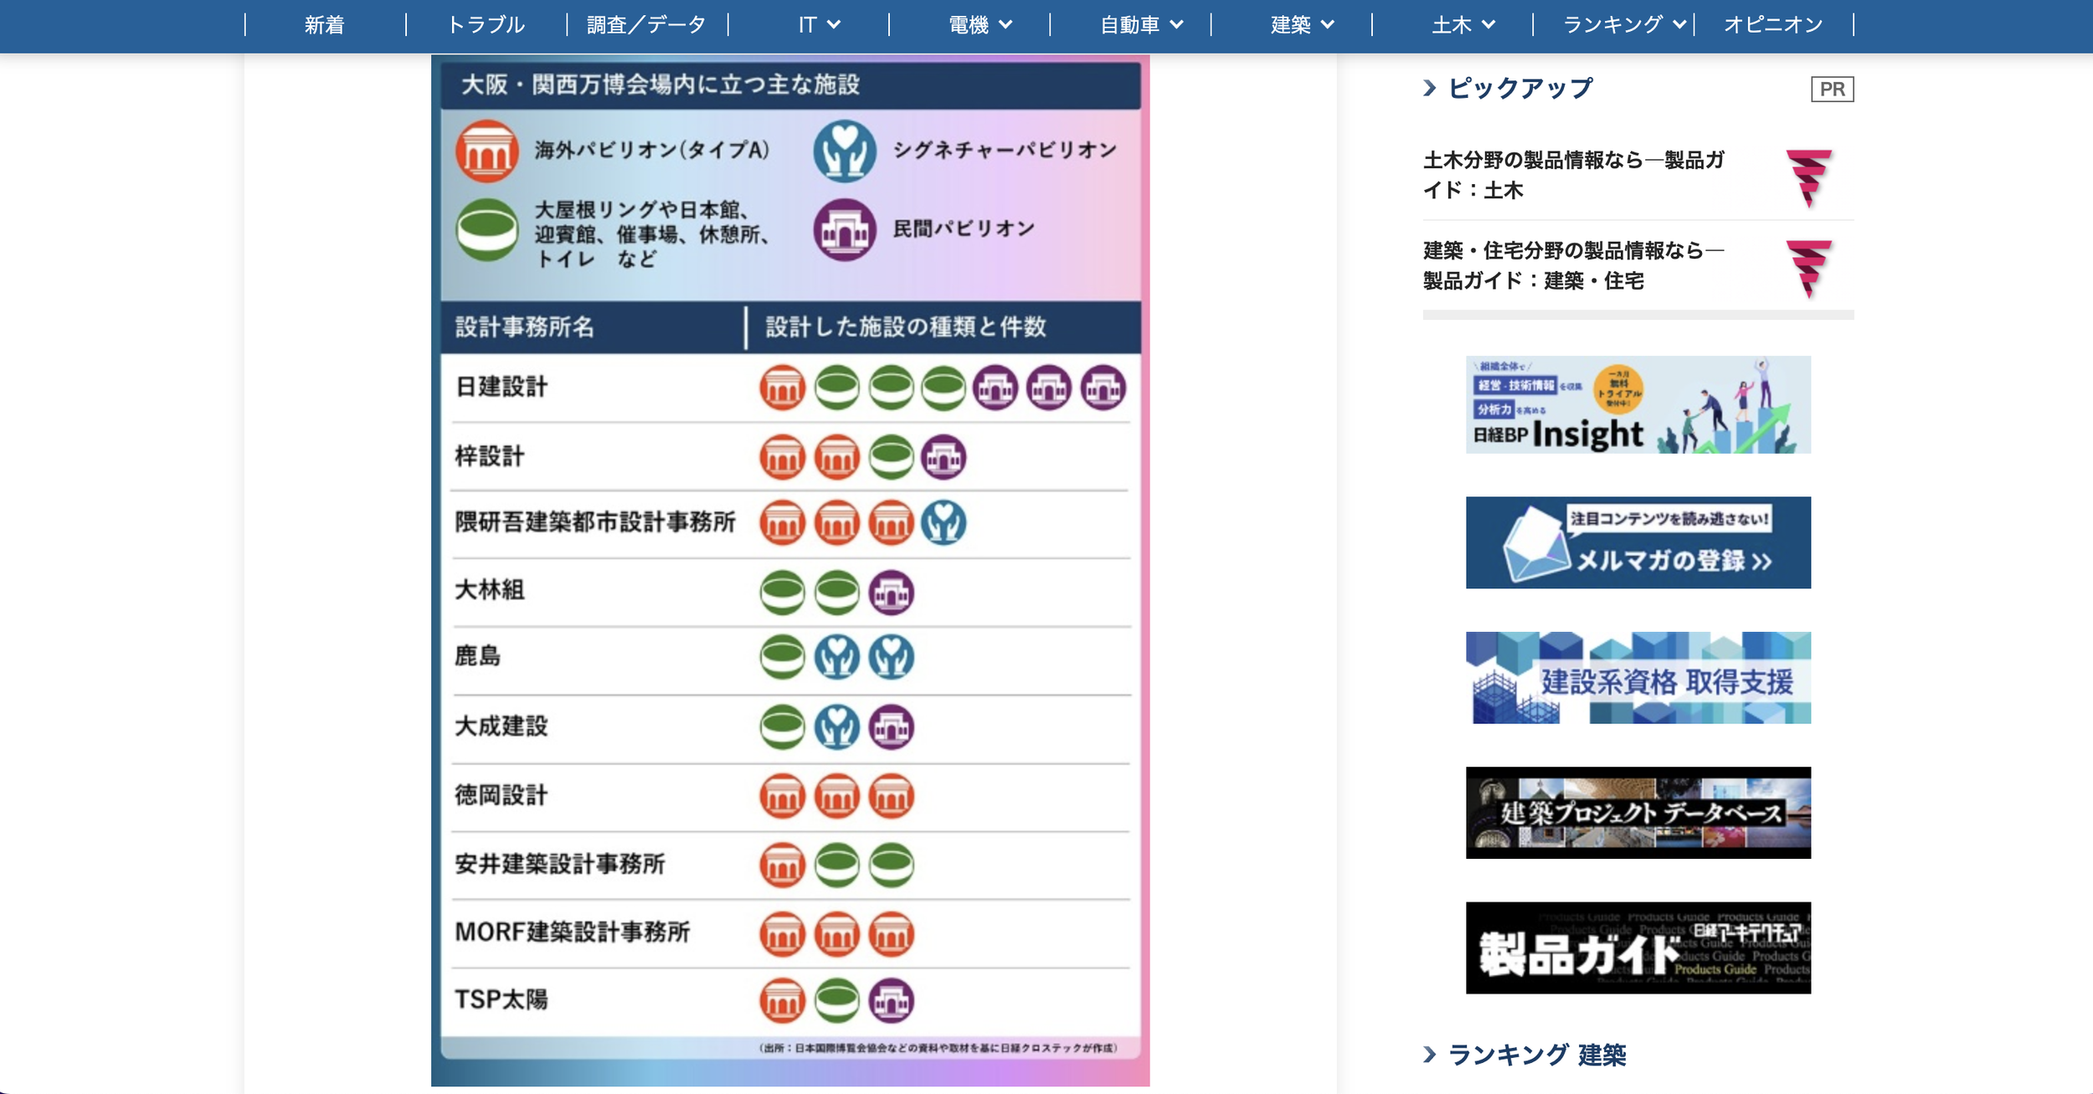Click the logo icon beside 土木分野の製品情報
The width and height of the screenshot is (2093, 1094).
(1809, 177)
